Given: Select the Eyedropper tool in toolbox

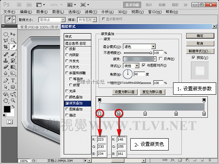Looking at the screenshot, I should (13, 47).
